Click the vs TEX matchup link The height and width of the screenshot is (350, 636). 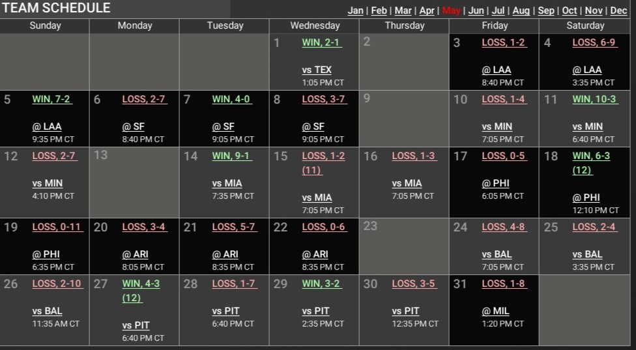pos(317,70)
